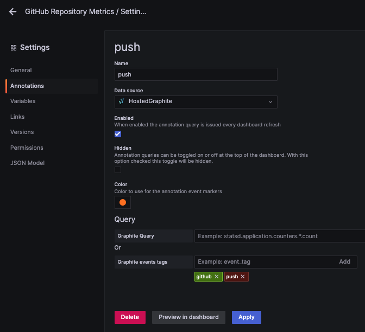The width and height of the screenshot is (365, 332).
Task: Open the General settings tab
Action: 21,70
